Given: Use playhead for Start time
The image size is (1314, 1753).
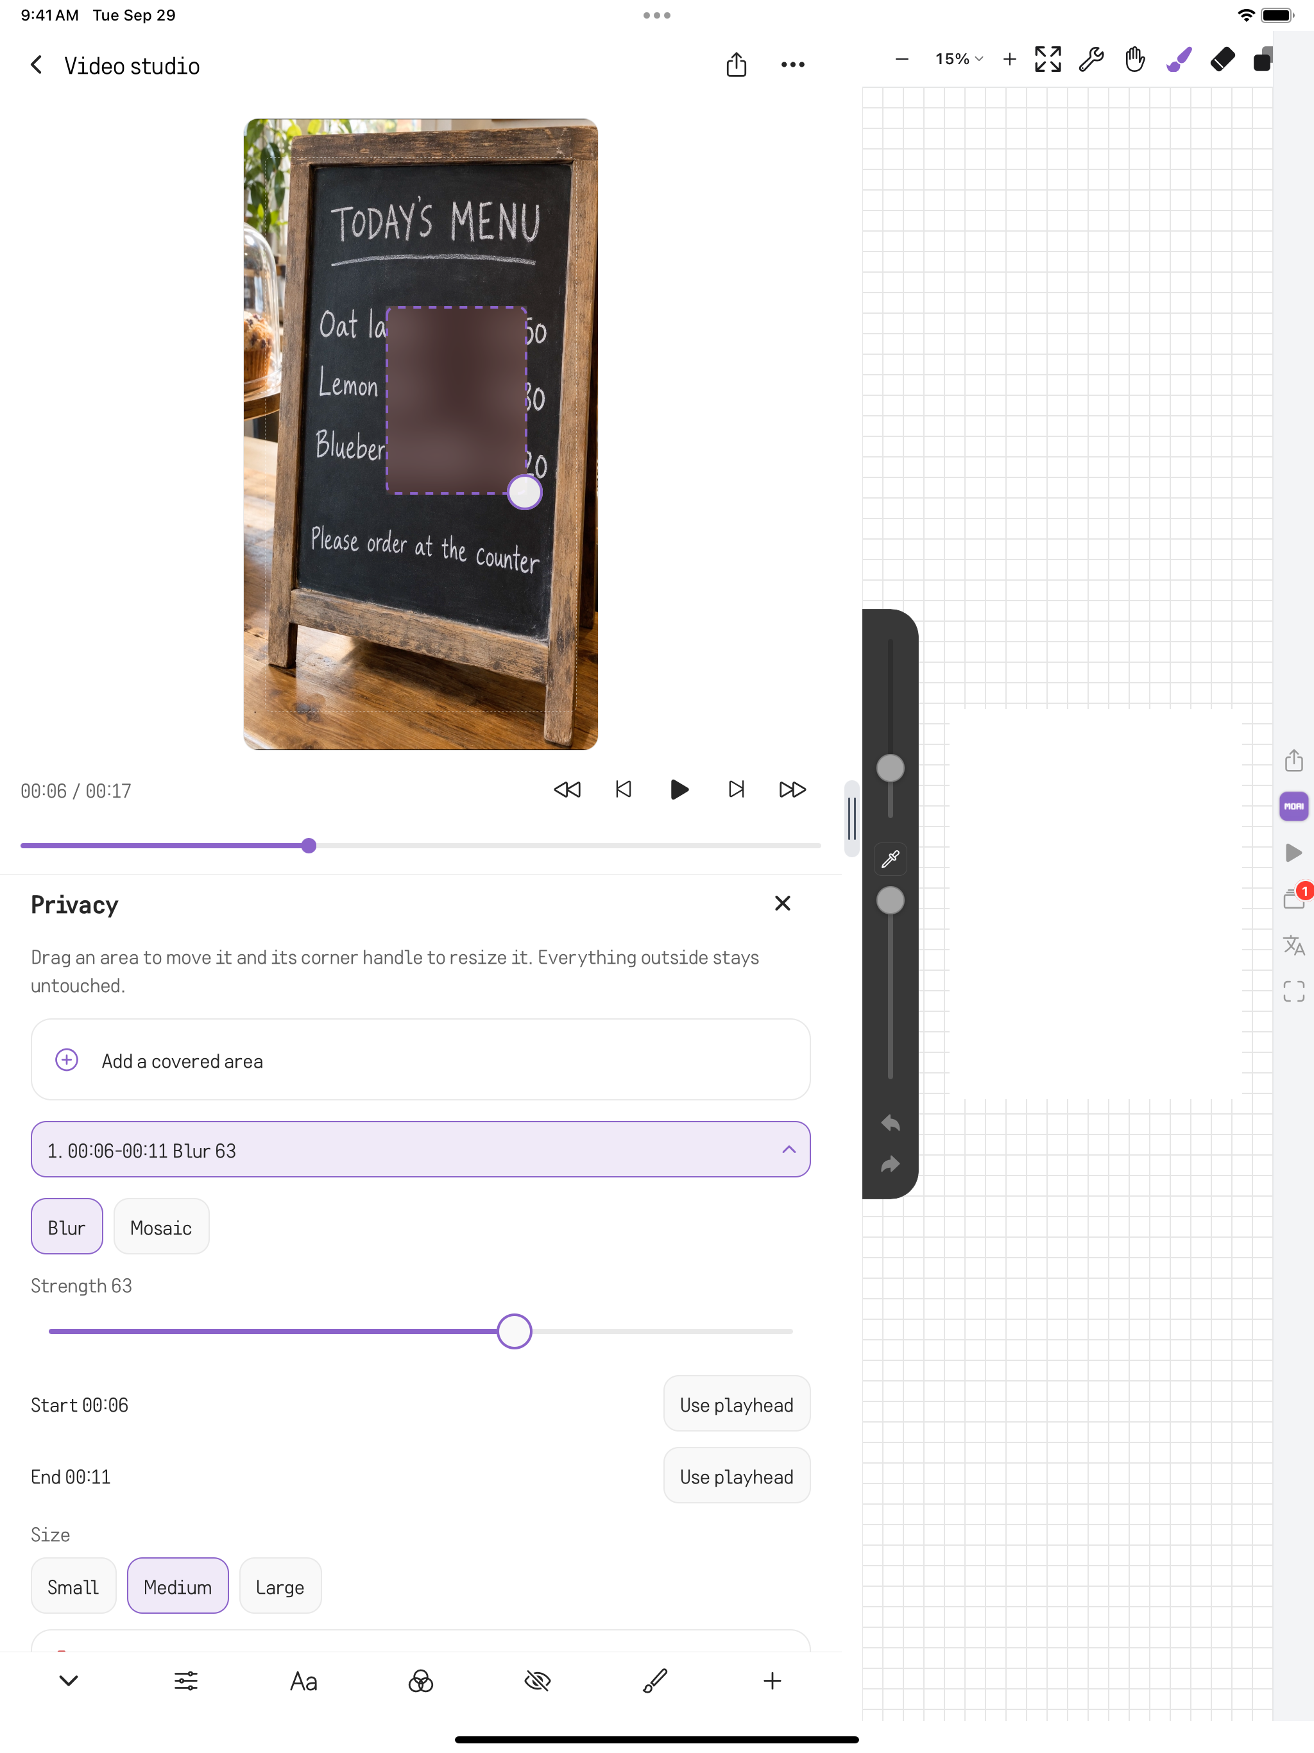Looking at the screenshot, I should click(x=737, y=1405).
